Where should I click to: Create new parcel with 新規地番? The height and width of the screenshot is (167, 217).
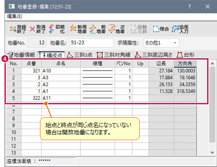tap(79, 29)
